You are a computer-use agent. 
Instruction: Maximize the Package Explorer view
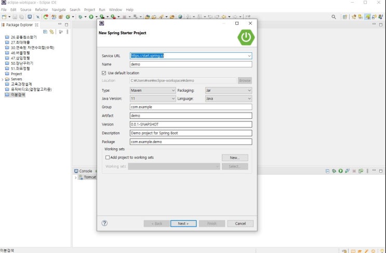(x=66, y=24)
